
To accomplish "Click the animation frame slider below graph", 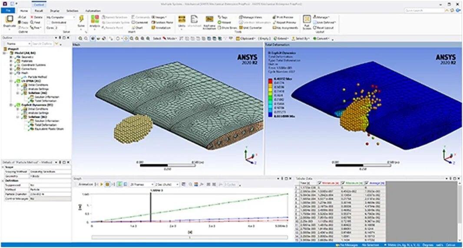I will (x=189, y=238).
